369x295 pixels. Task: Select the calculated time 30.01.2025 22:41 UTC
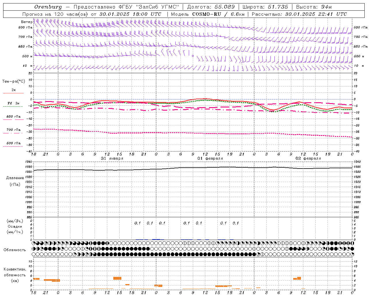click(x=316, y=14)
